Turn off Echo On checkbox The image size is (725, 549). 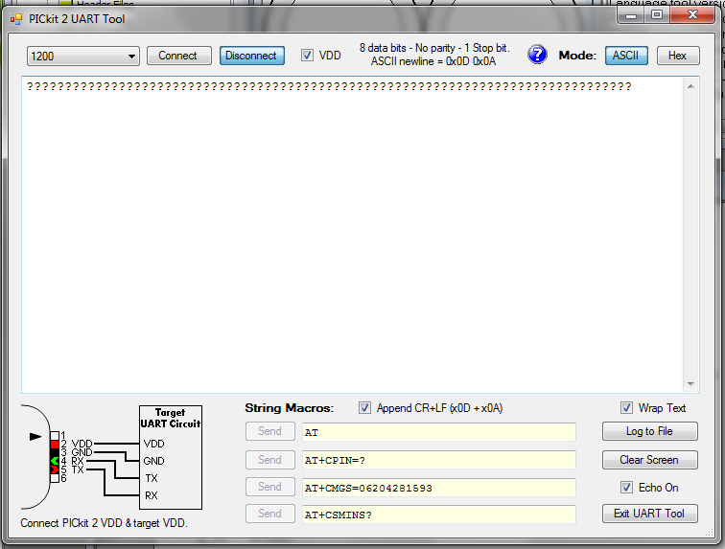[x=626, y=488]
